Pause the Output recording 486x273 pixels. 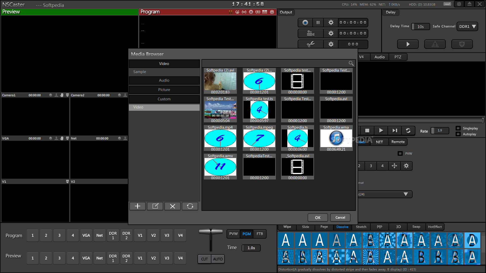coord(318,22)
